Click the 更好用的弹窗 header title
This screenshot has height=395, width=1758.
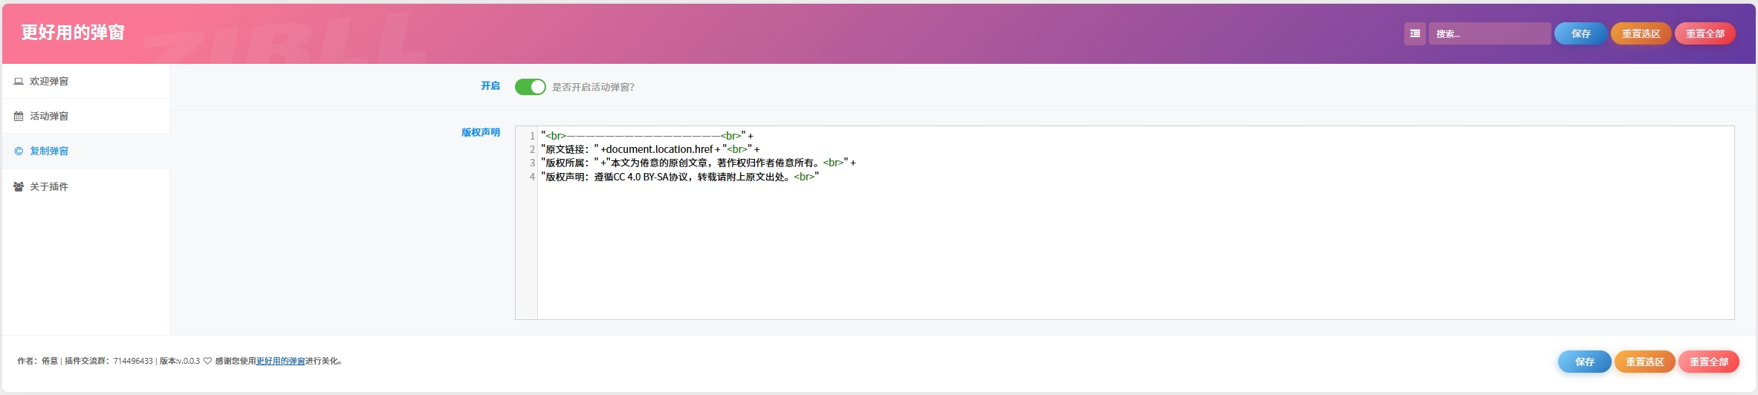pyautogui.click(x=73, y=33)
